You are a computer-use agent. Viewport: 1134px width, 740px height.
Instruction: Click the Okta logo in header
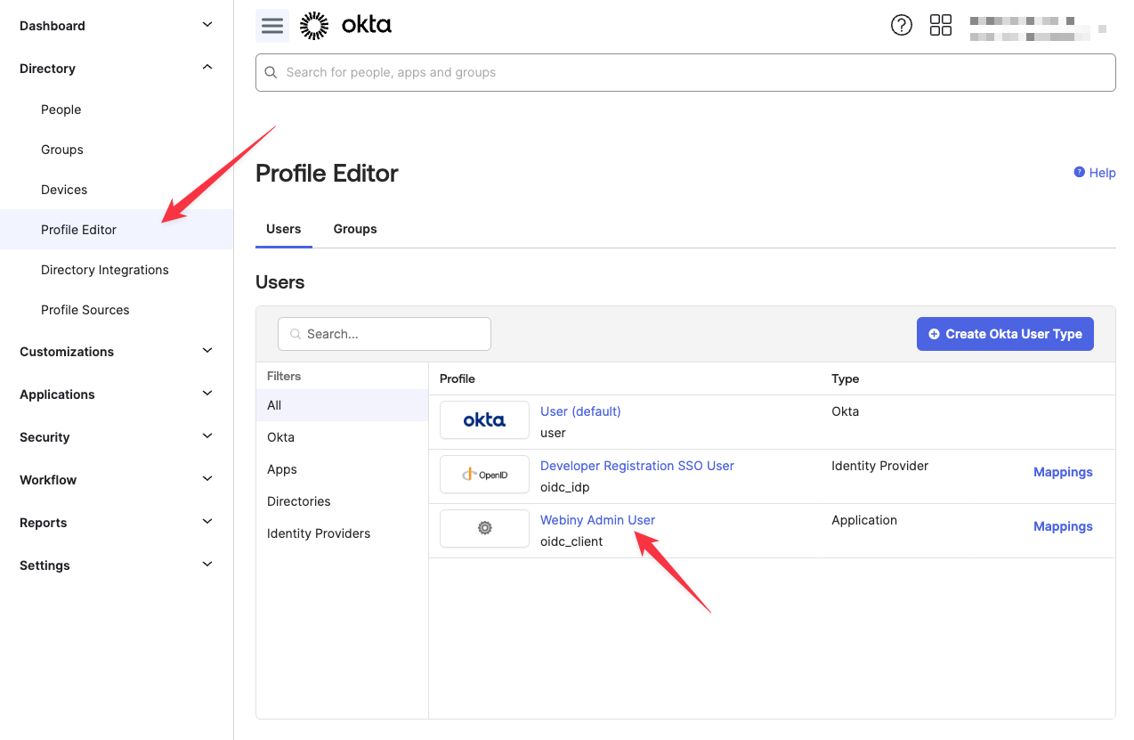click(346, 26)
